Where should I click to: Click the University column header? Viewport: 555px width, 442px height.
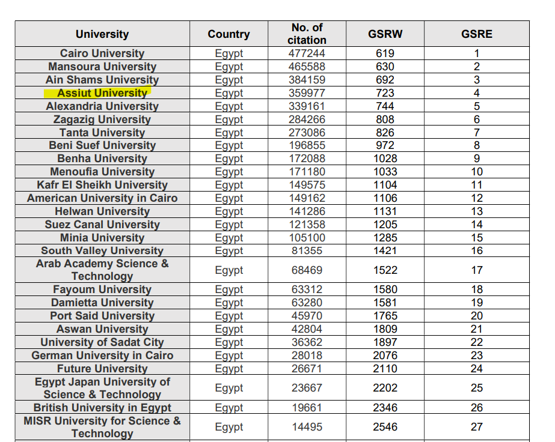102,34
